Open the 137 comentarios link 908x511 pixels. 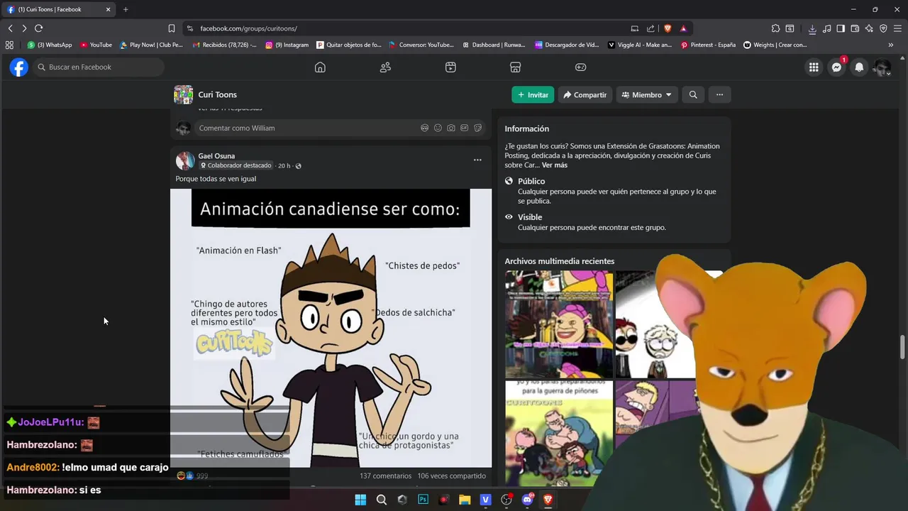(x=385, y=476)
